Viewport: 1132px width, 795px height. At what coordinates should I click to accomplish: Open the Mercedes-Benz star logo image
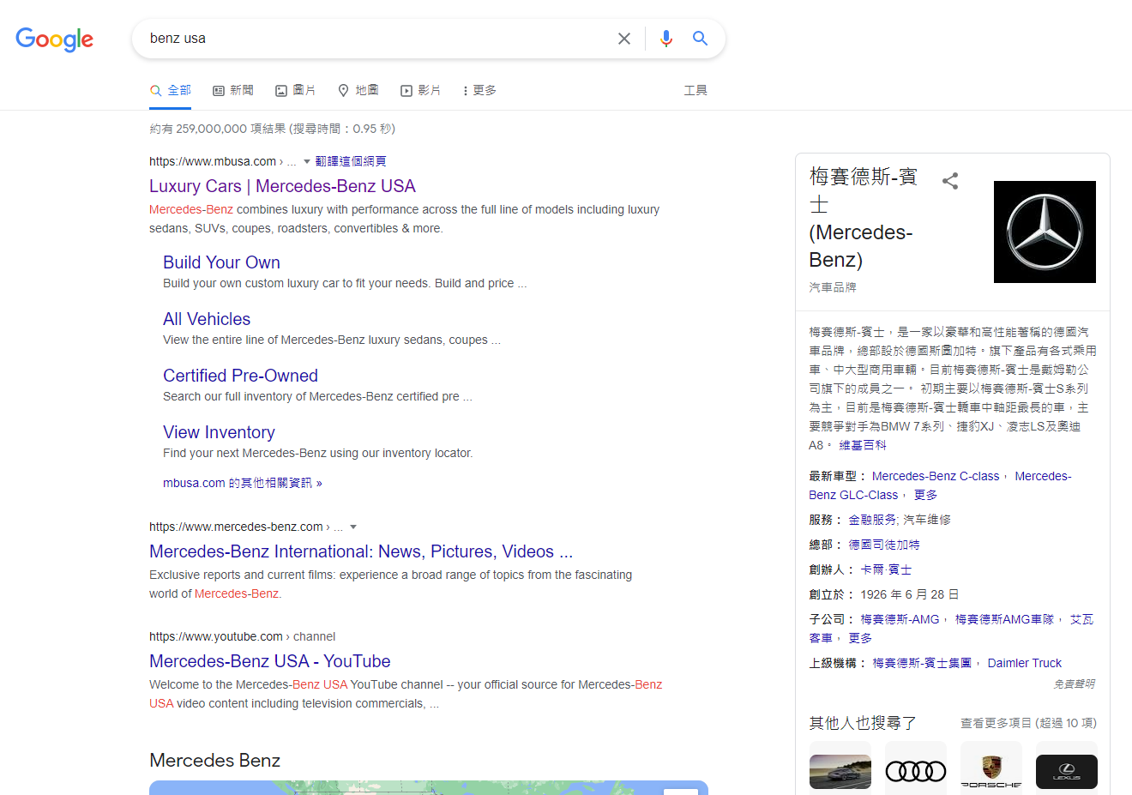tap(1045, 232)
